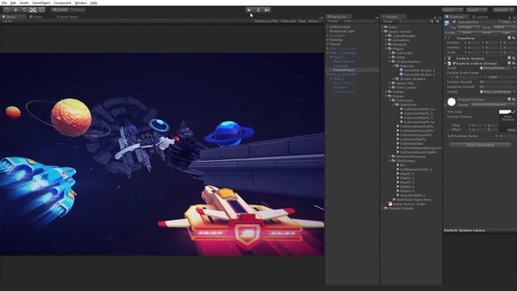Open the Layers dropdown in the toolbar
Screen dimensions: 517x291
(452, 10)
